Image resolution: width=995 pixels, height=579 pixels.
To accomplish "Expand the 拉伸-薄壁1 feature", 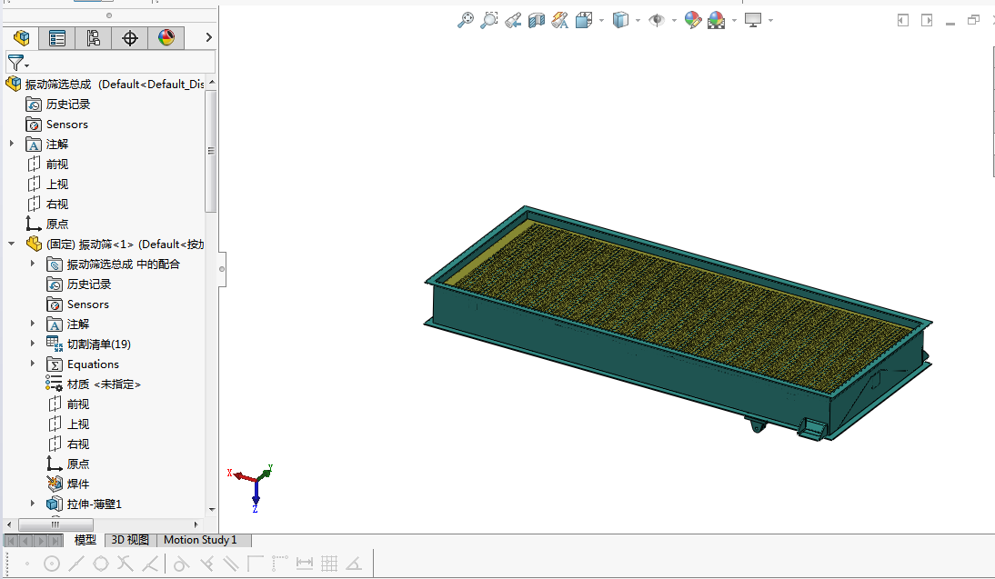I will click(33, 503).
